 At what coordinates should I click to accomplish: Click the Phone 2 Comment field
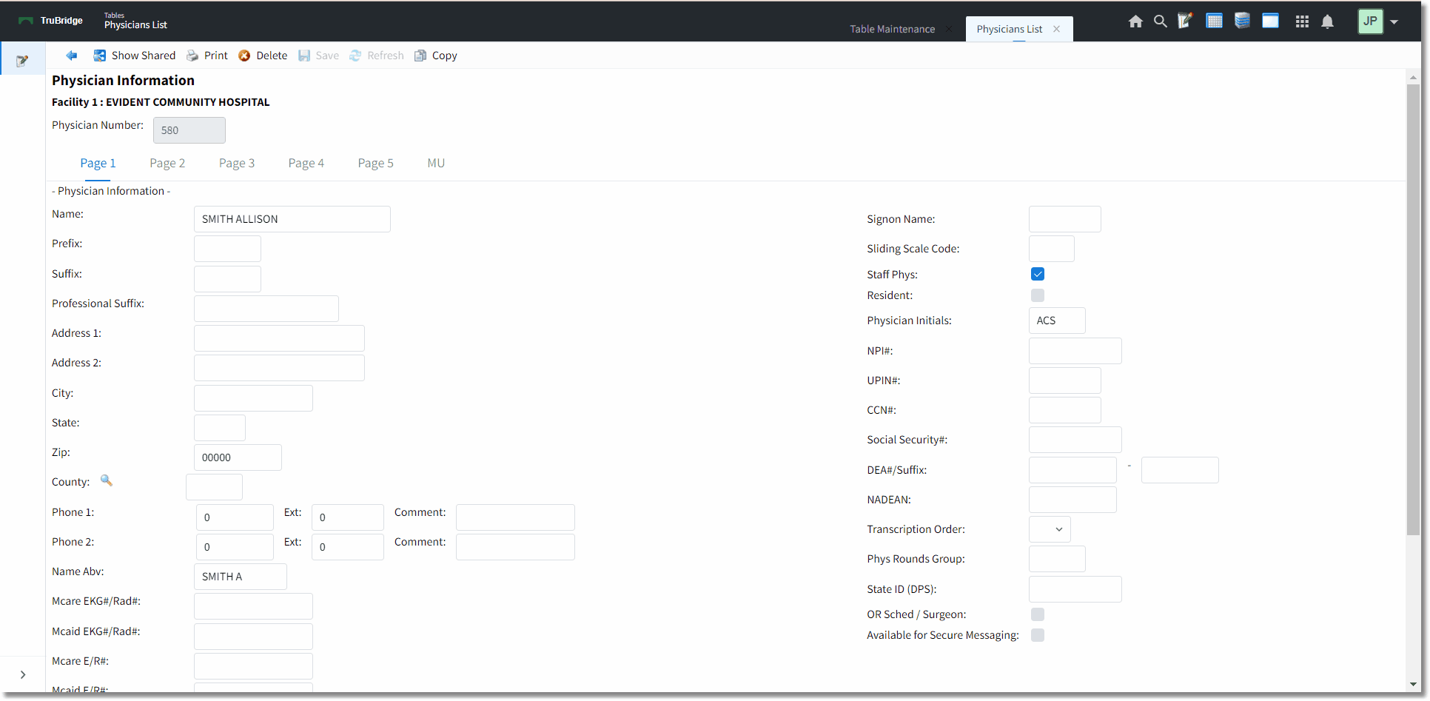(x=515, y=547)
